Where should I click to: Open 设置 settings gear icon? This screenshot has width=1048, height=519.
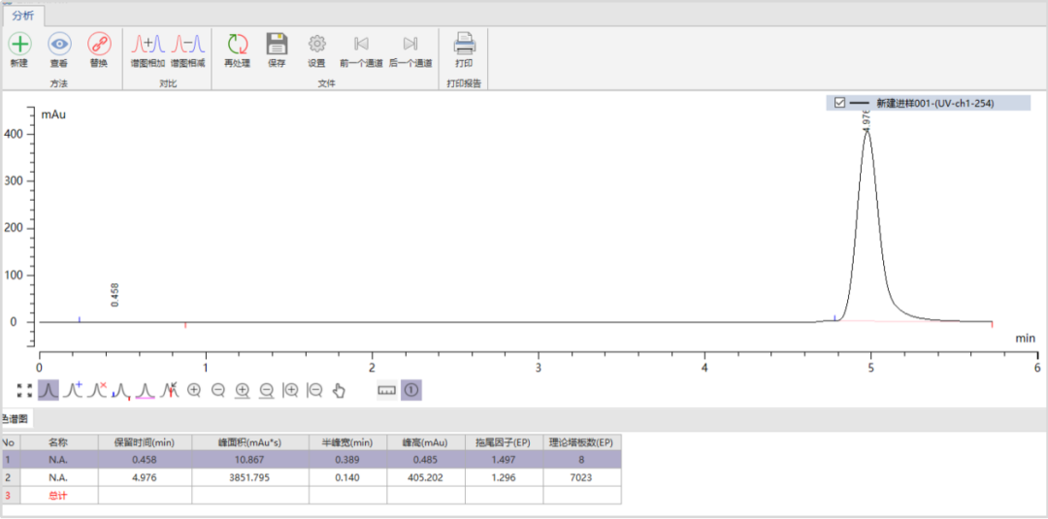click(316, 44)
